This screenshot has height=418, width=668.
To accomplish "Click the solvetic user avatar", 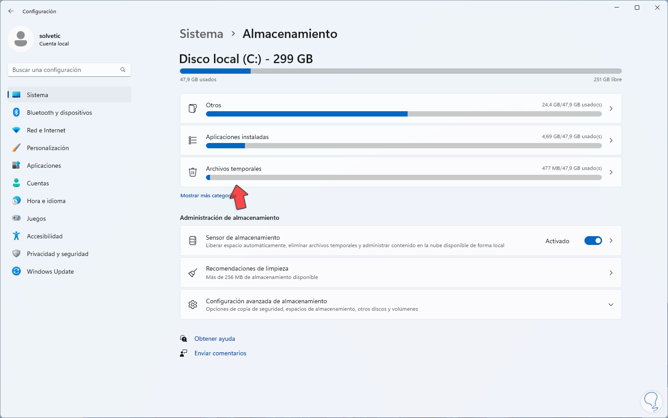I will tap(21, 39).
